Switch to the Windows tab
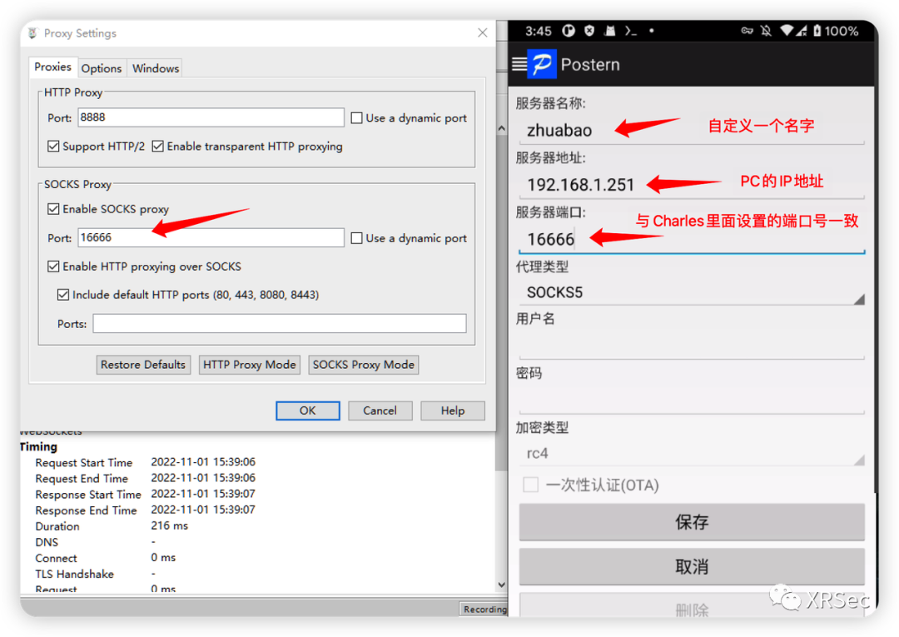 [x=156, y=68]
